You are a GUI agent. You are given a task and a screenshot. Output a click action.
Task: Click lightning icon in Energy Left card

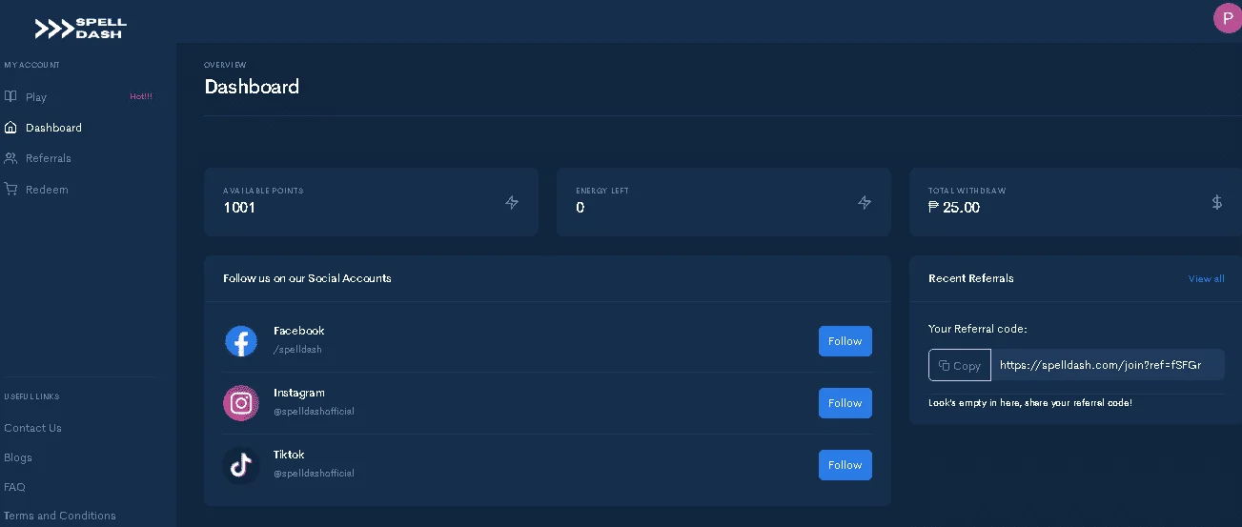[x=865, y=202]
